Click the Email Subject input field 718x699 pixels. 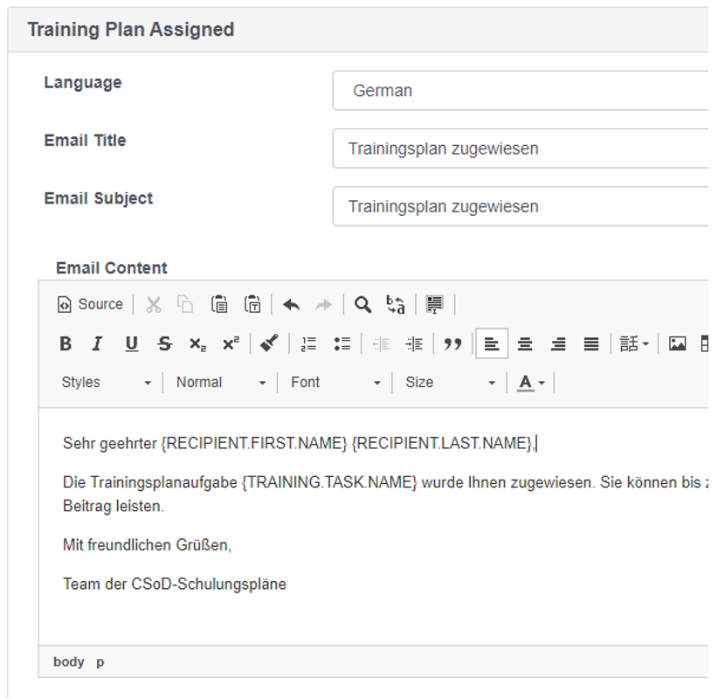[521, 206]
